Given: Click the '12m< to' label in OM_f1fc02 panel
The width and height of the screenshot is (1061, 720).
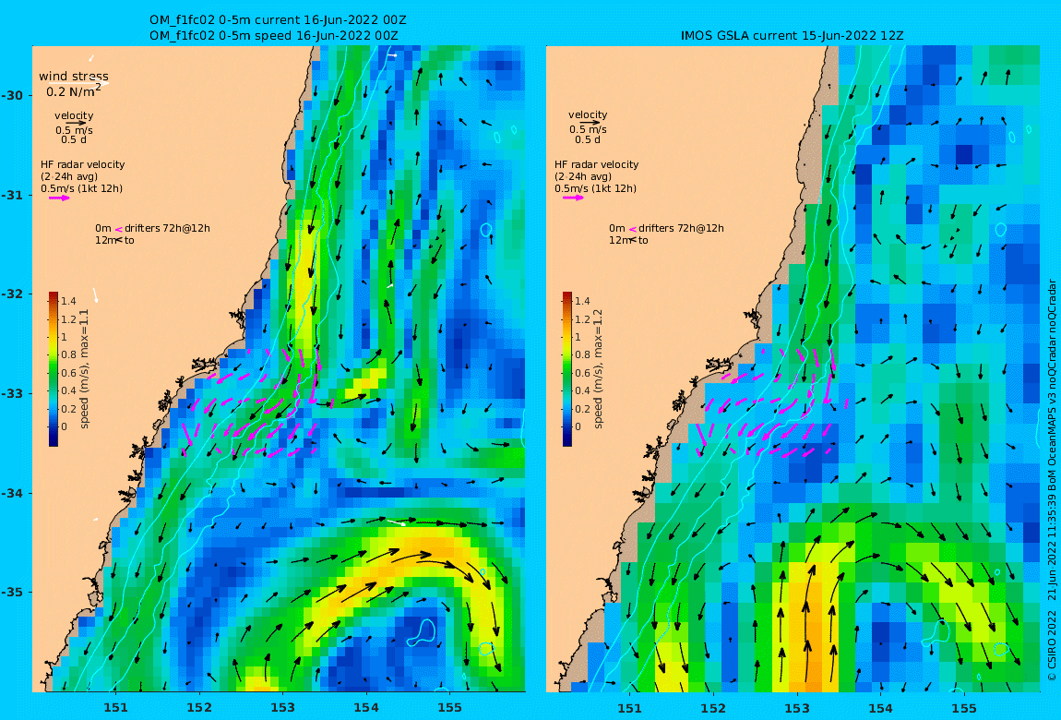Looking at the screenshot, I should click(114, 240).
